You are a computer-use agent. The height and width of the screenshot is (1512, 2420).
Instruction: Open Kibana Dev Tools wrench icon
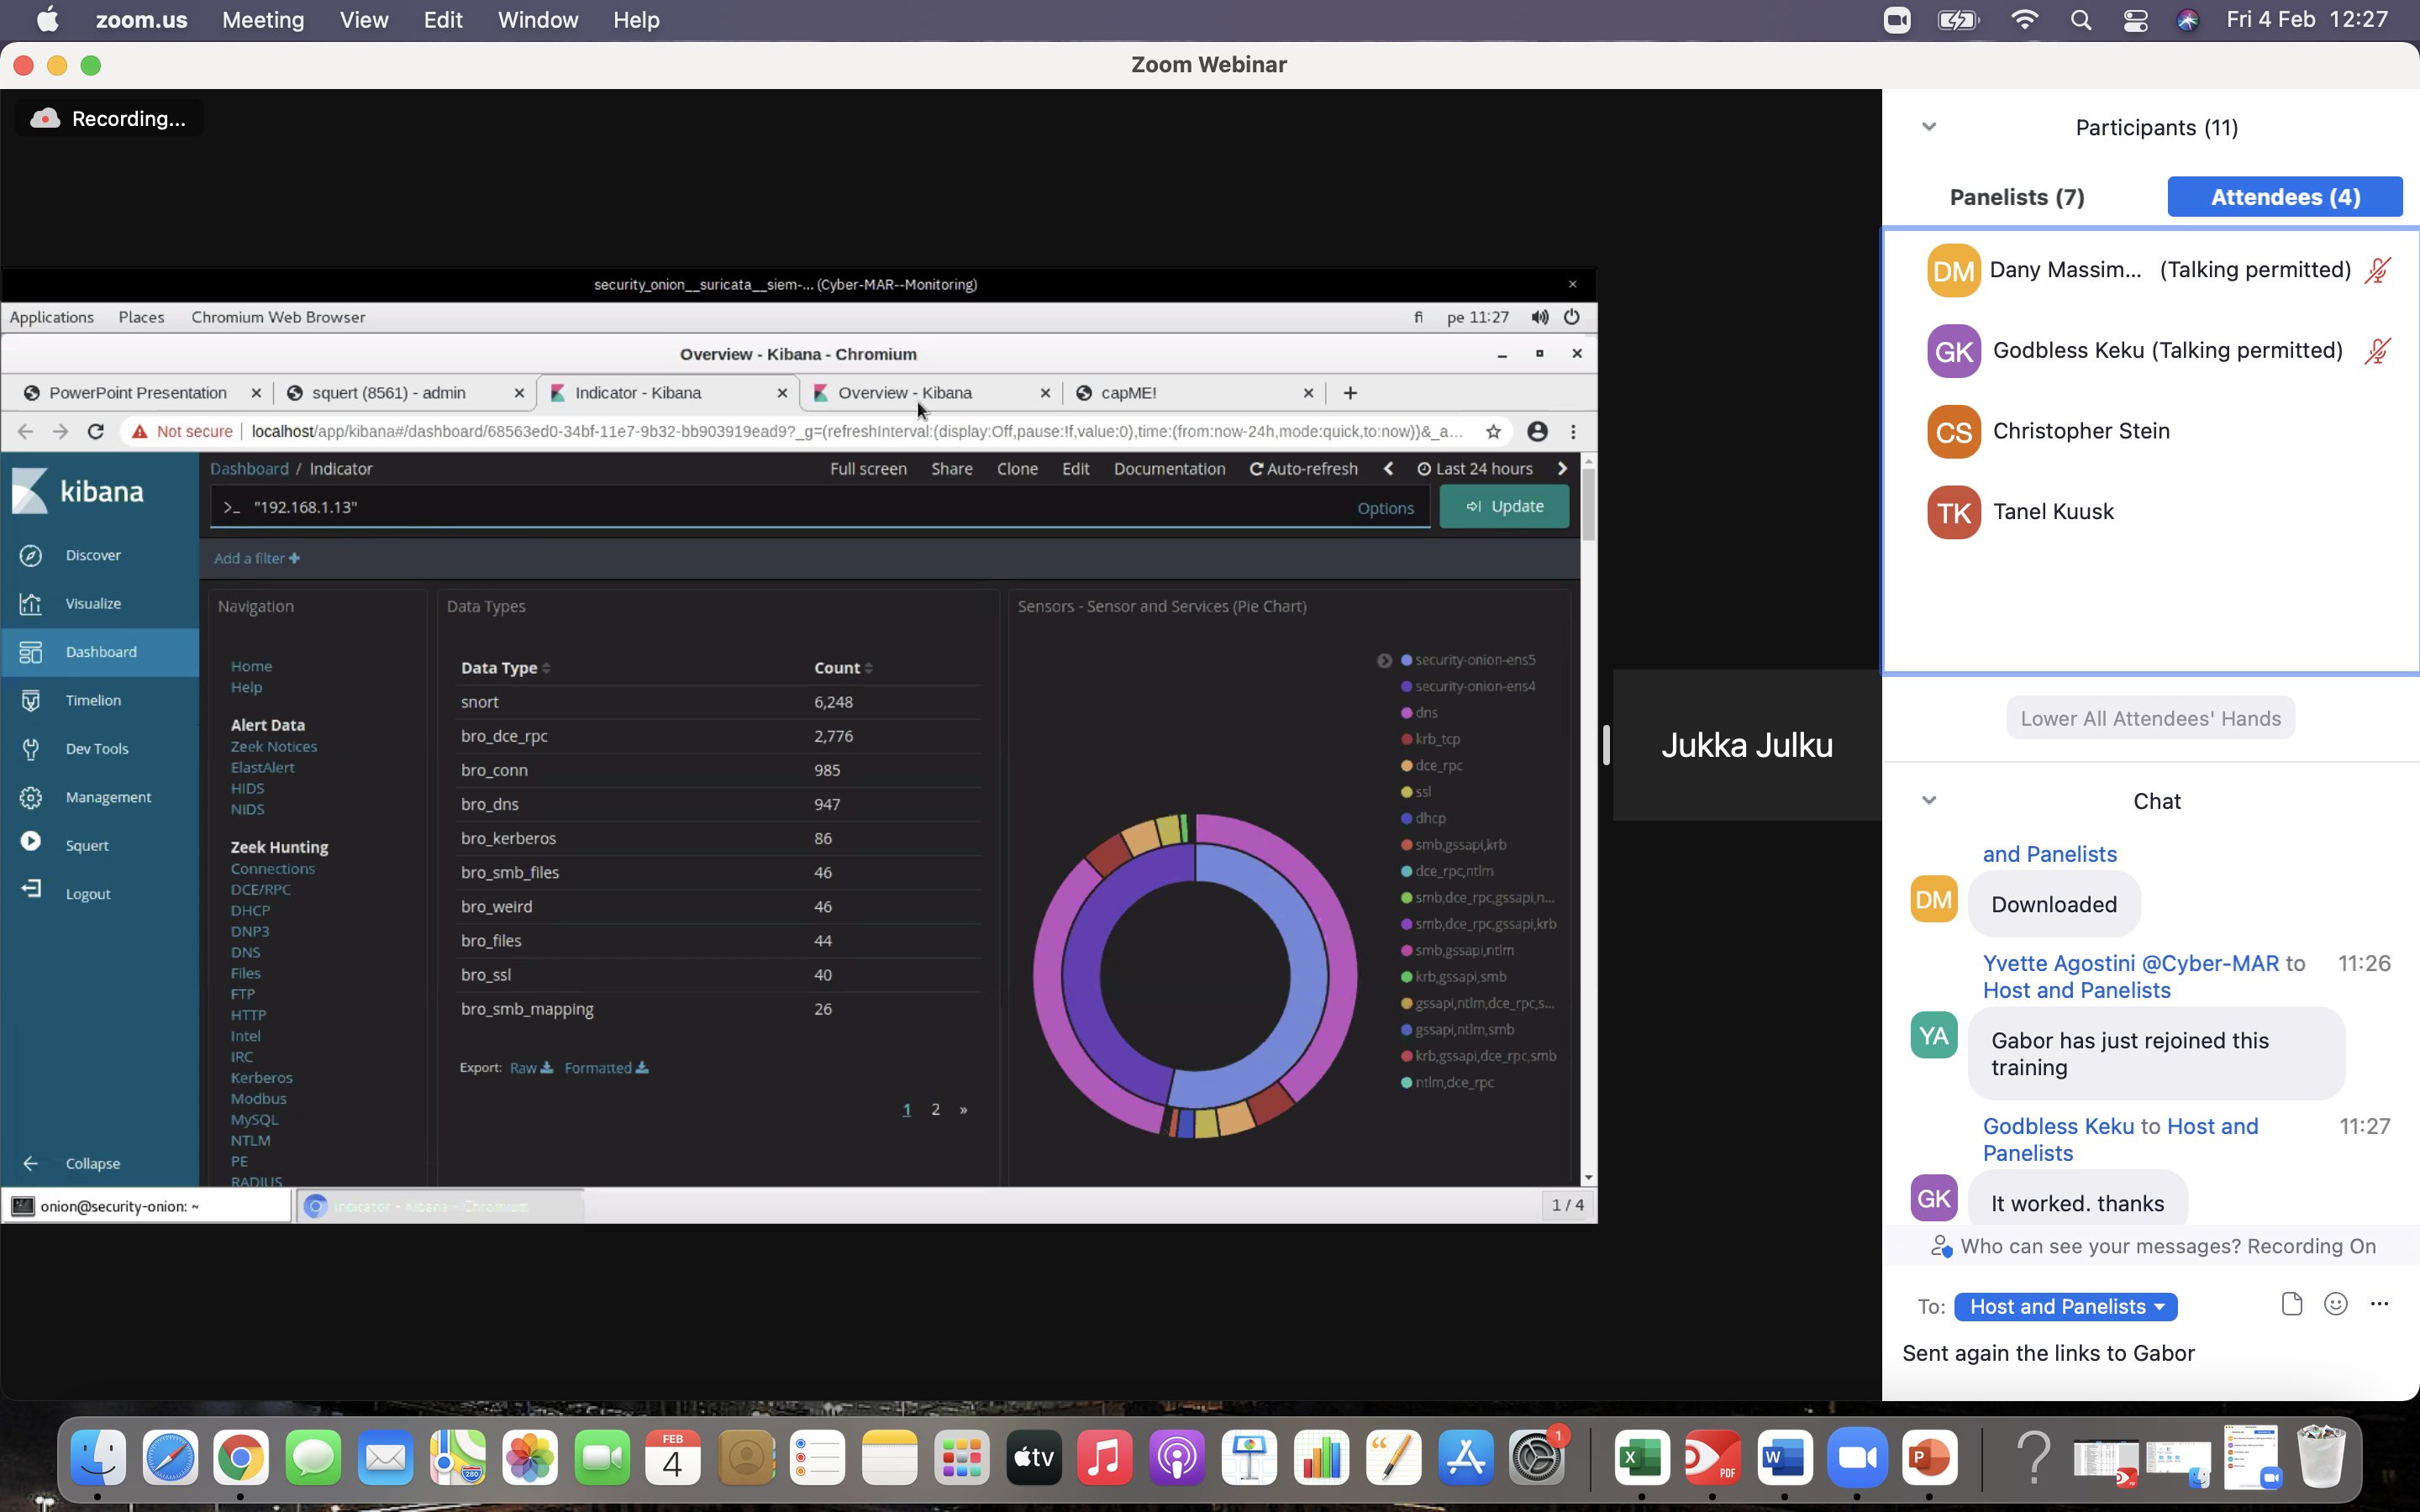point(31,749)
